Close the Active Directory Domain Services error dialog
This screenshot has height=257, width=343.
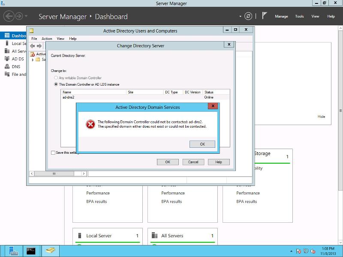point(213,106)
